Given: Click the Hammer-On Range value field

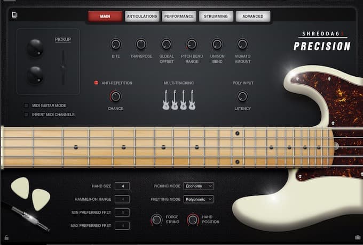Looking at the screenshot, I should coord(122,199).
